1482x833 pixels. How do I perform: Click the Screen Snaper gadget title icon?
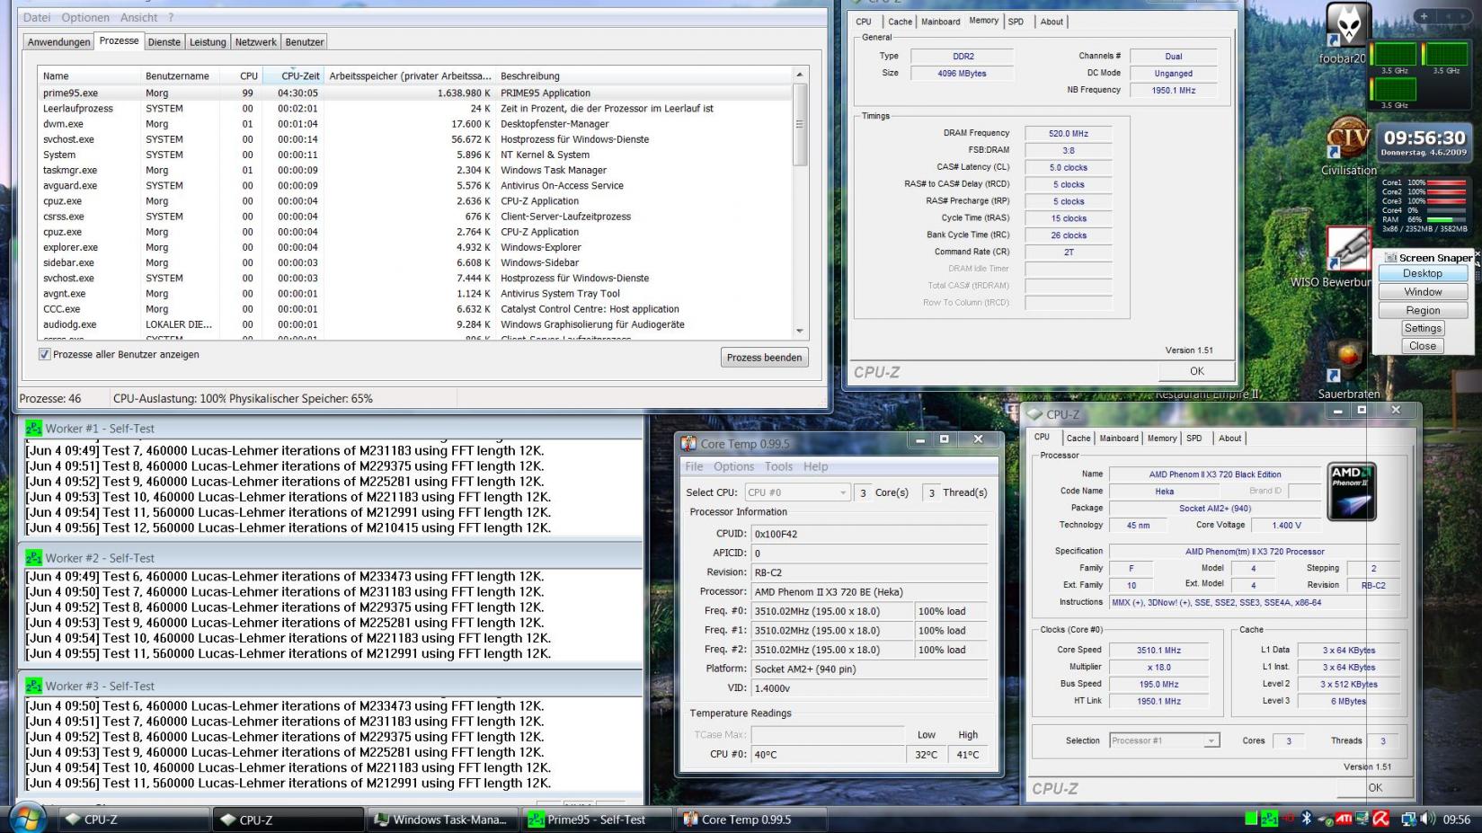click(1391, 258)
